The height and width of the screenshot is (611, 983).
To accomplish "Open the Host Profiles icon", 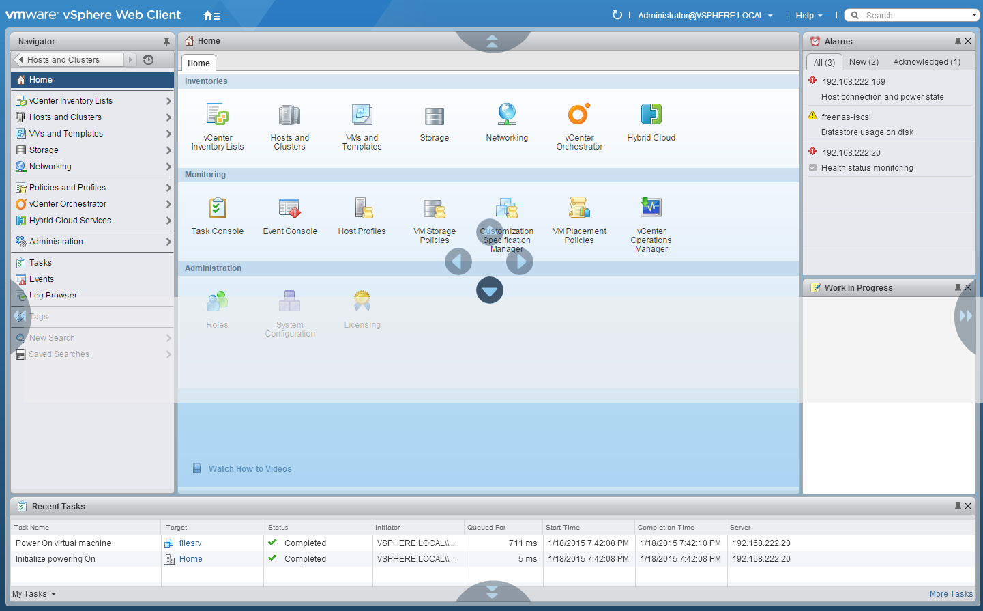I will pos(362,208).
